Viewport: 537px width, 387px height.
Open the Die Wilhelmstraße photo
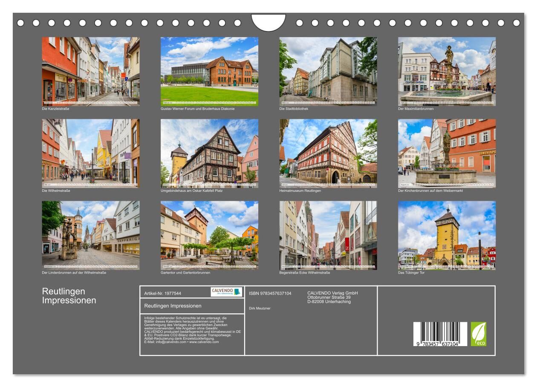click(x=90, y=153)
